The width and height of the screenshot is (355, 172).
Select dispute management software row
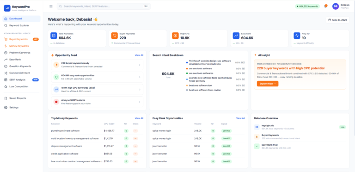pyautogui.click(x=97, y=146)
